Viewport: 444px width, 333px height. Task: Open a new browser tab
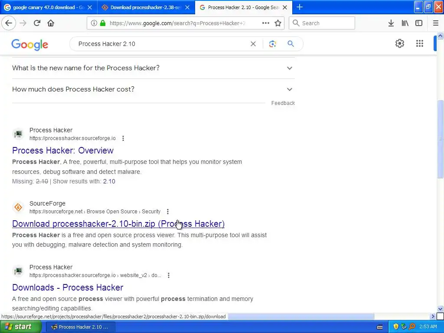299,7
